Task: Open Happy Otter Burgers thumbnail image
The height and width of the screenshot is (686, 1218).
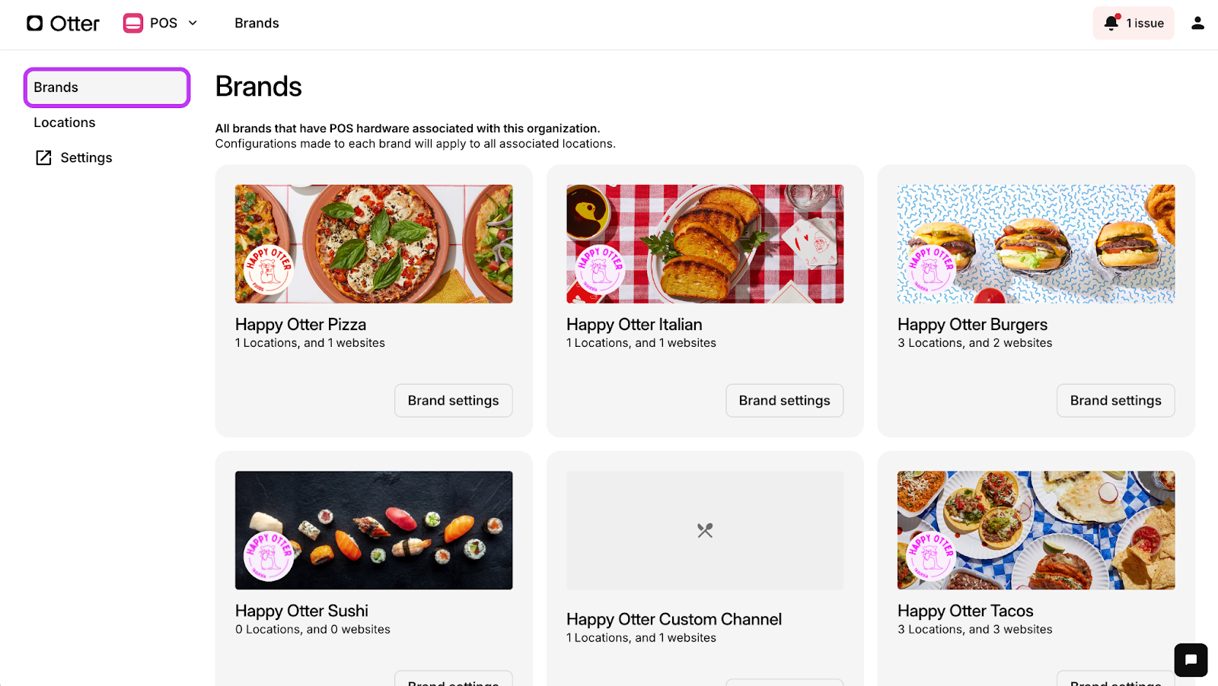Action: click(x=1036, y=243)
